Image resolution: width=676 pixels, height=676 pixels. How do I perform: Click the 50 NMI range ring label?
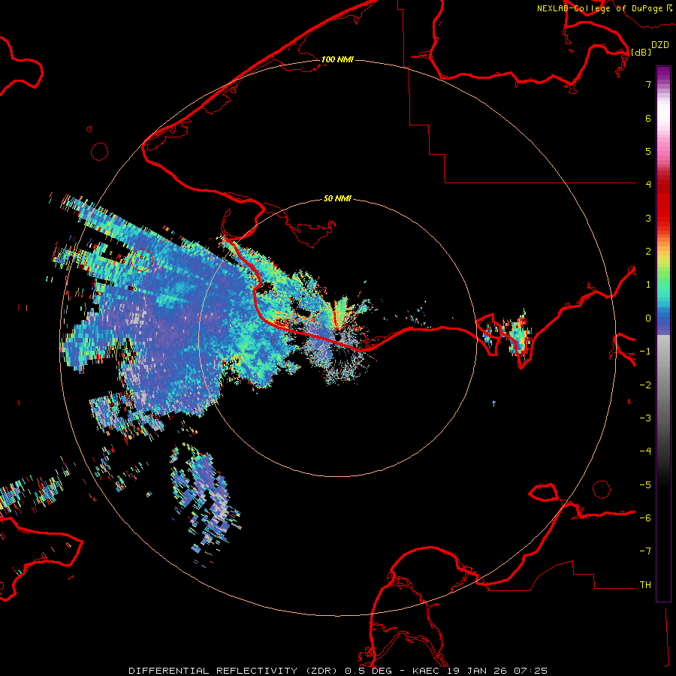[337, 199]
